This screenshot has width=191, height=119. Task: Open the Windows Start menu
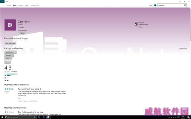pos(2,117)
